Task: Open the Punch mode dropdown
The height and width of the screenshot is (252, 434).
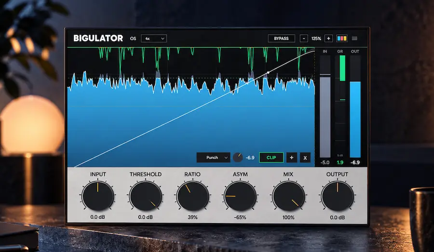Action: coord(214,158)
